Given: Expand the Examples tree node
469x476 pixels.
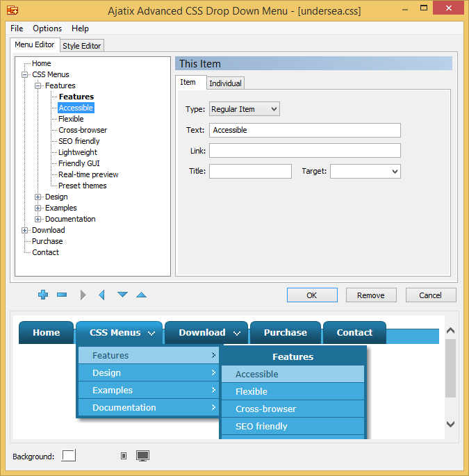Looking at the screenshot, I should coord(38,208).
